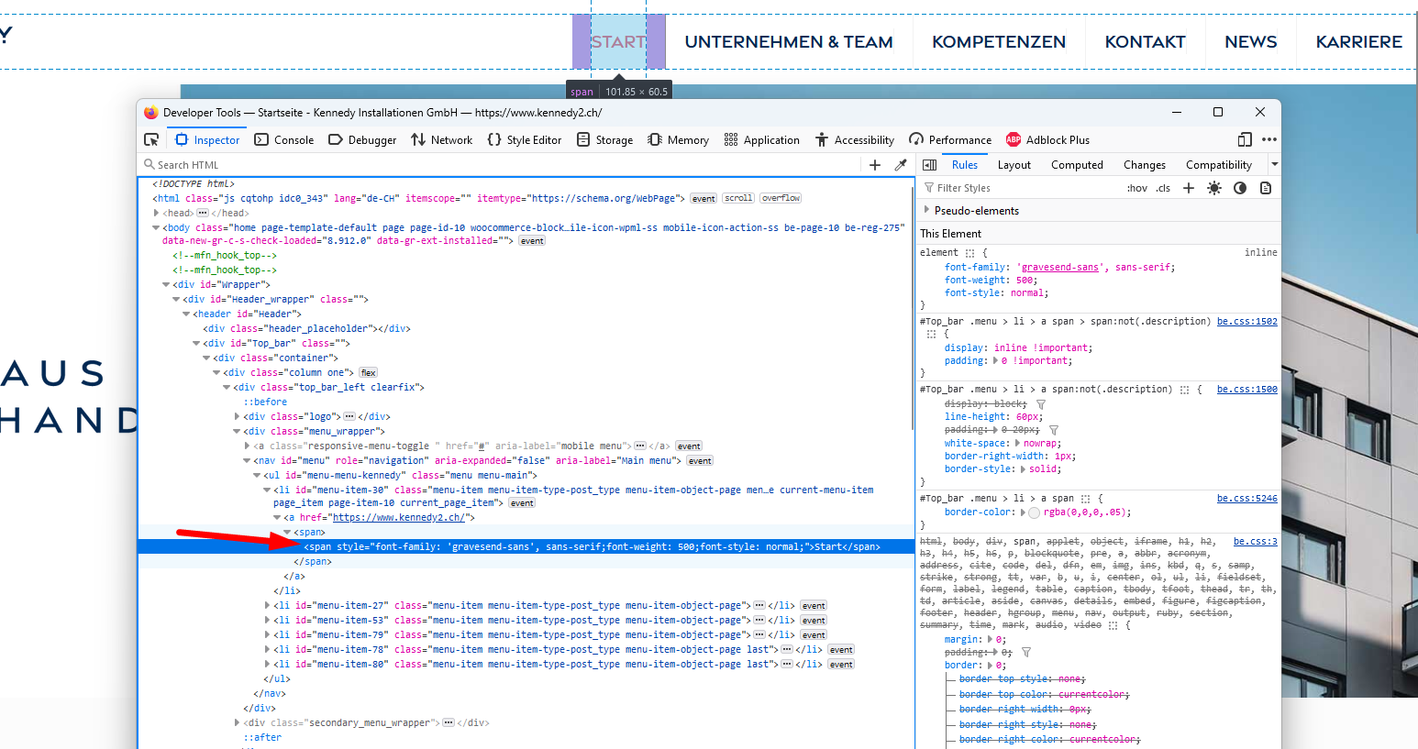Image resolution: width=1418 pixels, height=749 pixels.
Task: Open KARRIERE in website navigation
Action: pos(1358,42)
